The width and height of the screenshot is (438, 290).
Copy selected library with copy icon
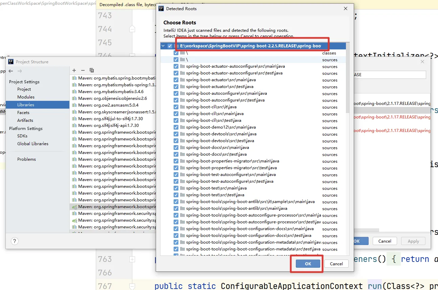pyautogui.click(x=92, y=70)
